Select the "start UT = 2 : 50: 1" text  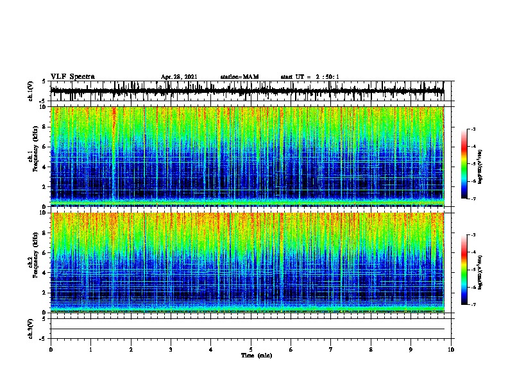[x=310, y=77]
